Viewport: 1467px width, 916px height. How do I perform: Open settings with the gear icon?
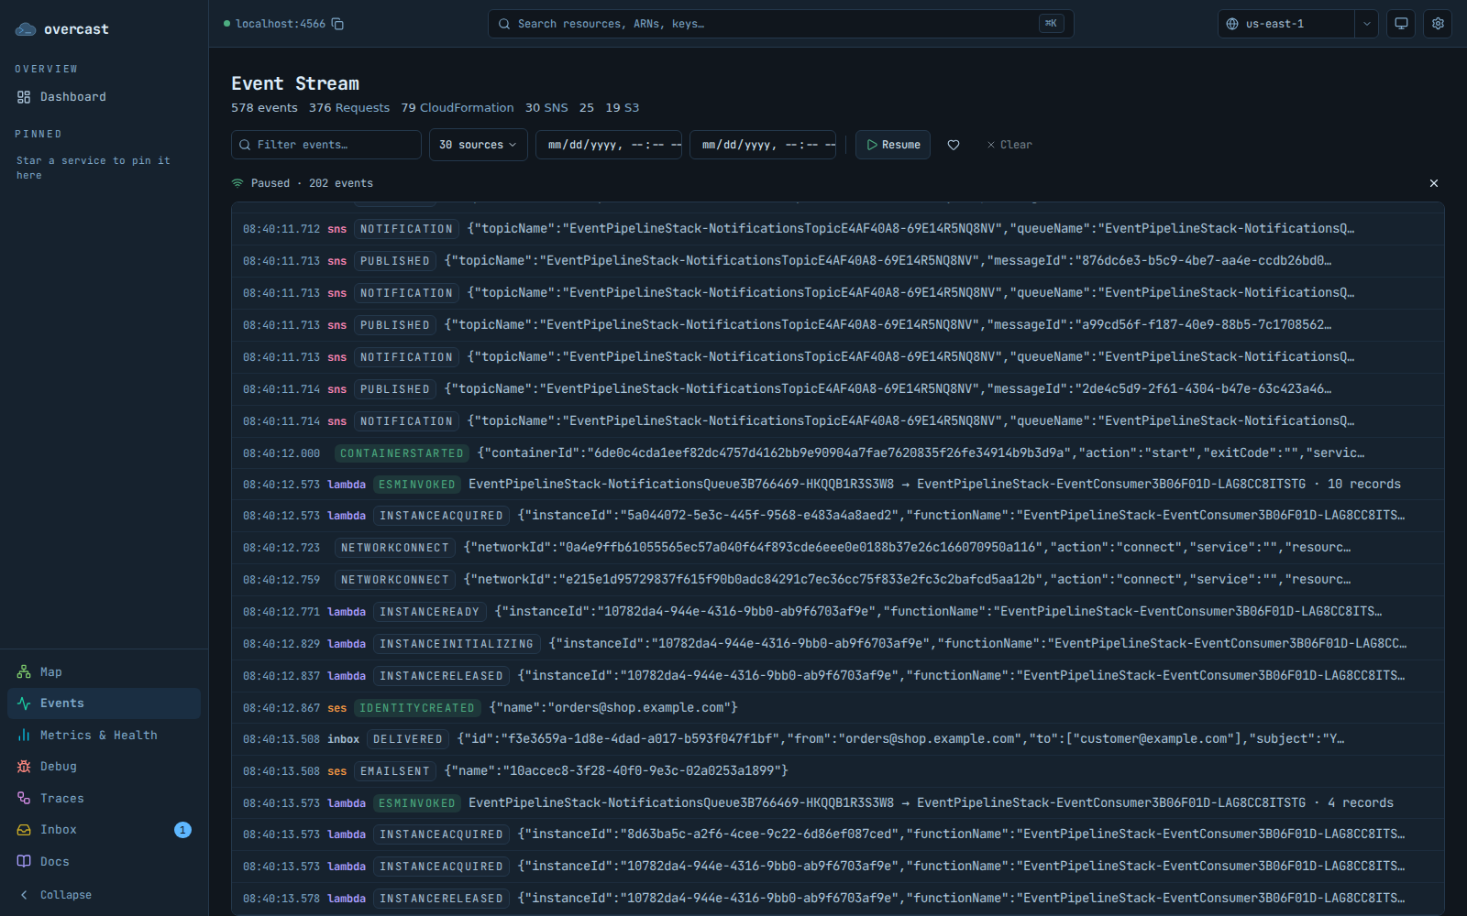click(1438, 24)
